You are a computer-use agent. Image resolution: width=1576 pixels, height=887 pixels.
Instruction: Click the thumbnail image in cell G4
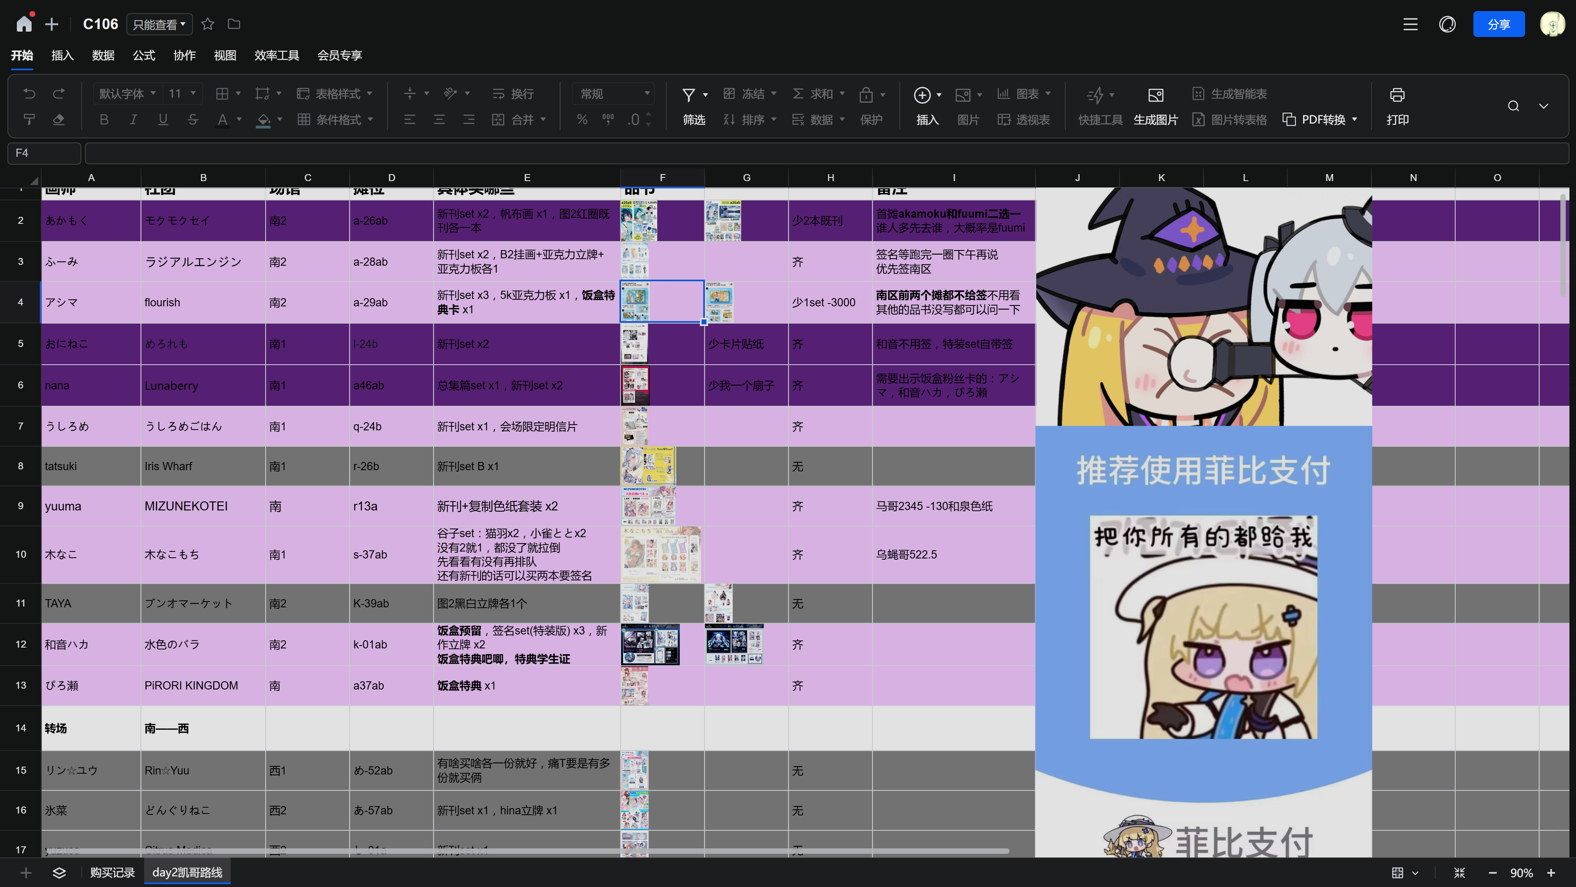[x=719, y=302]
